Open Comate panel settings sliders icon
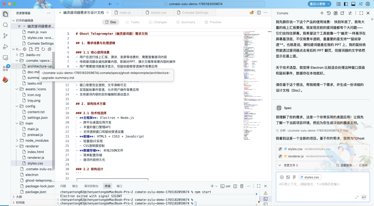Screen dimensions: 374x206 point(350,13)
